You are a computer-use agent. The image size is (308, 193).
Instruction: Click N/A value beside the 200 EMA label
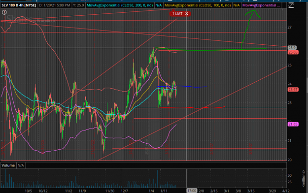tap(159, 5)
